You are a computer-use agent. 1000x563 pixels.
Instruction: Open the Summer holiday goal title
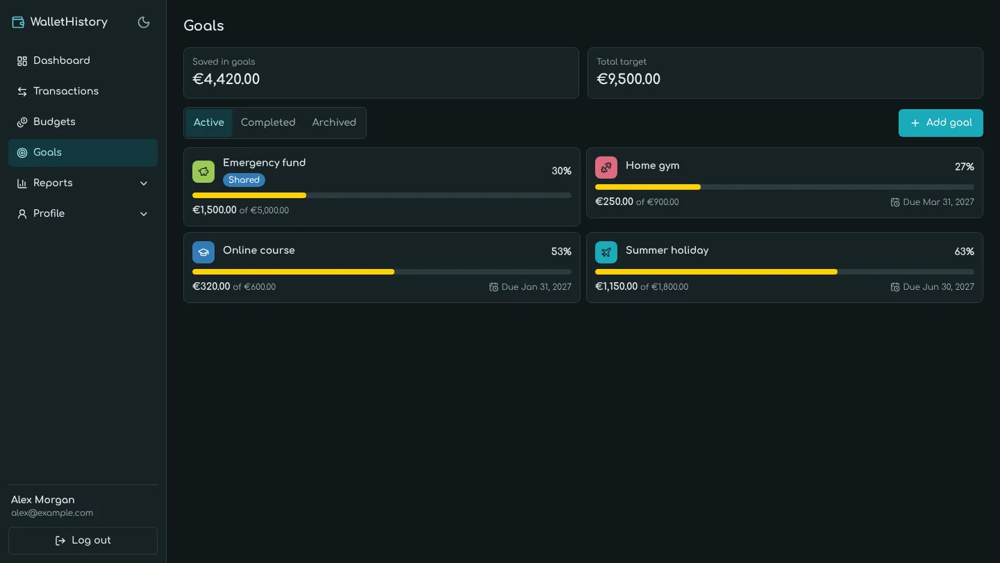[667, 250]
